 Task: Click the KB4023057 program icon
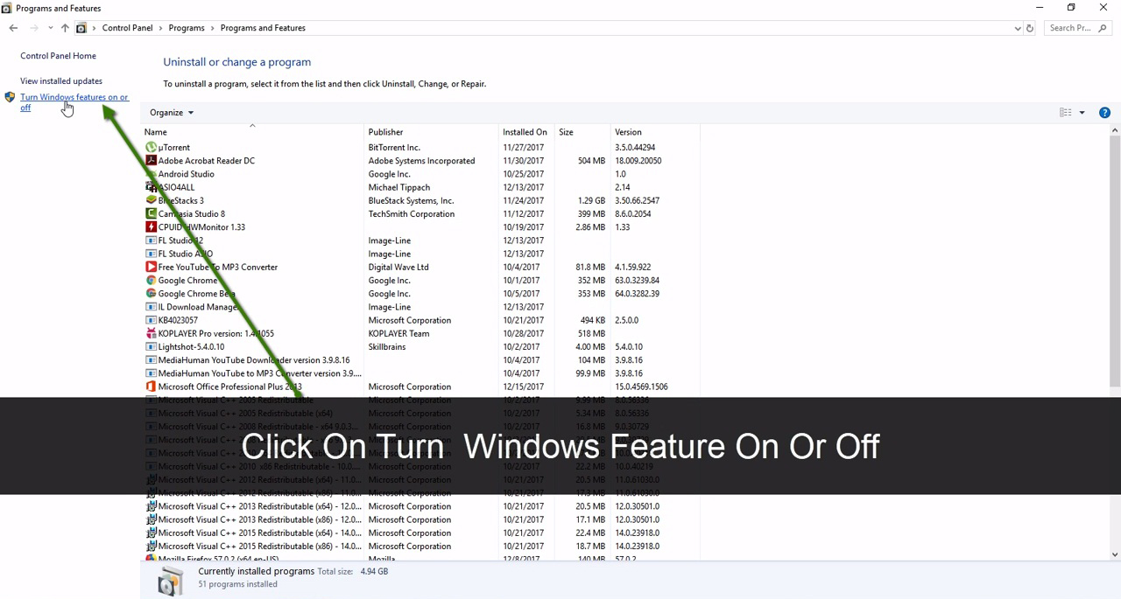click(x=151, y=321)
